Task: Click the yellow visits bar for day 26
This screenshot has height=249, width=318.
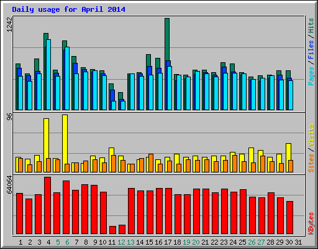Action: coord(251,155)
